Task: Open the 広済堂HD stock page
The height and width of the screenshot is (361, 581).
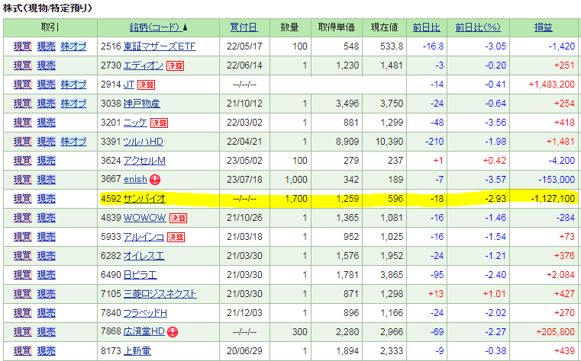Action: 144,331
